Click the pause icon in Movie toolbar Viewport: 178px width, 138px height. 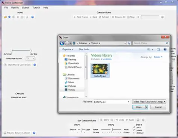(18, 17)
